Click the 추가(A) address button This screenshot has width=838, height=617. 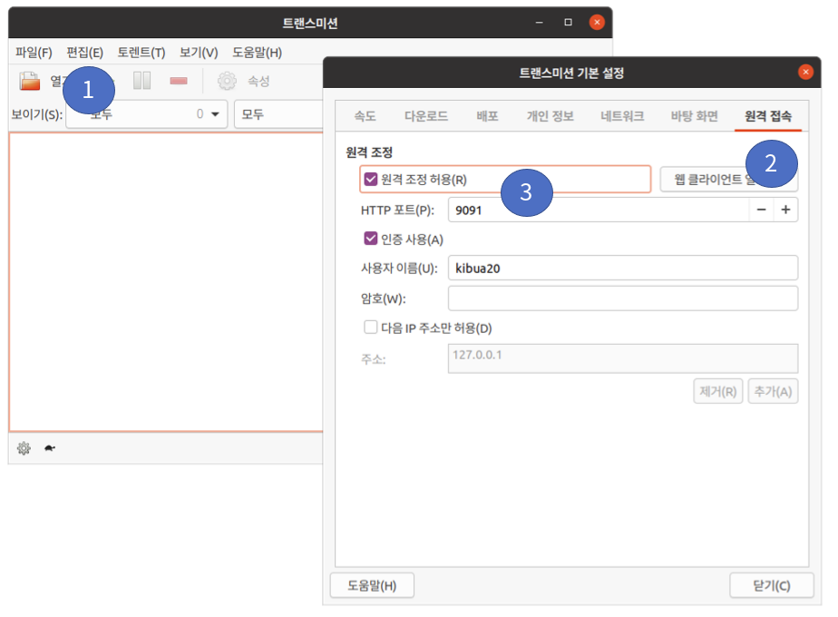773,391
